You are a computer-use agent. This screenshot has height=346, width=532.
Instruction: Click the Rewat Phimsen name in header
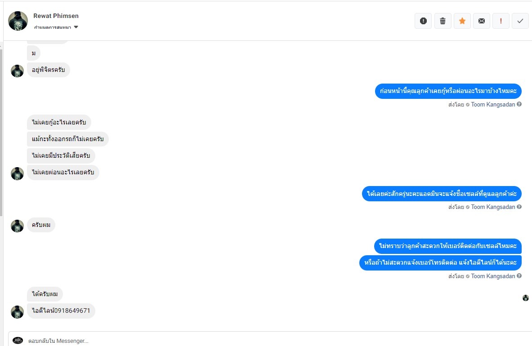click(x=56, y=16)
